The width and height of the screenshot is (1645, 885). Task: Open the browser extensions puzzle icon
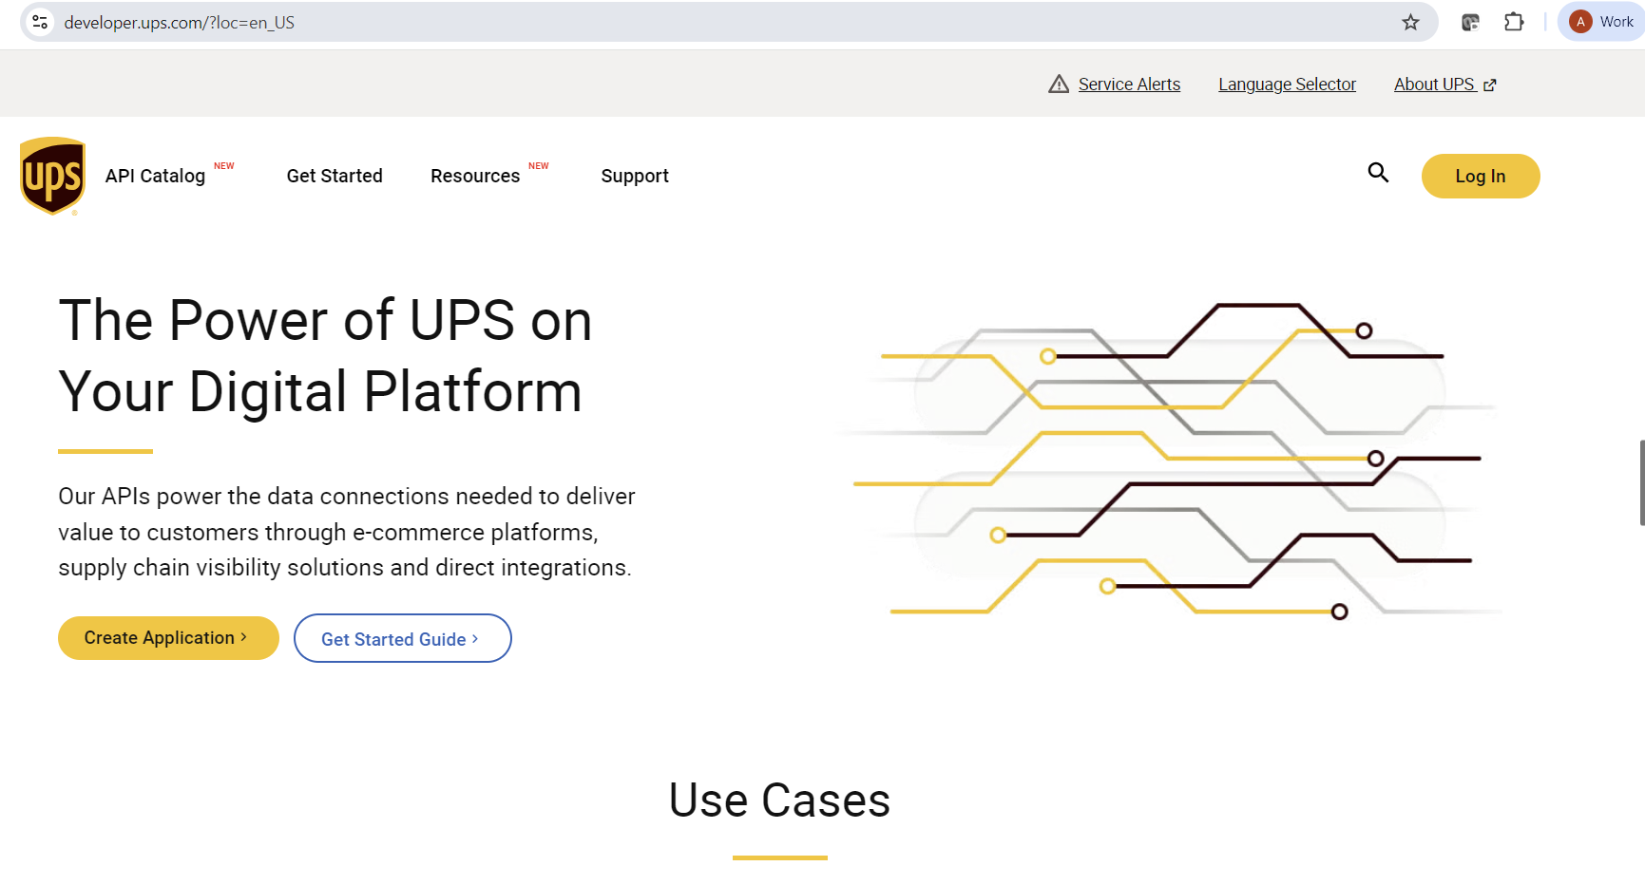click(x=1515, y=22)
